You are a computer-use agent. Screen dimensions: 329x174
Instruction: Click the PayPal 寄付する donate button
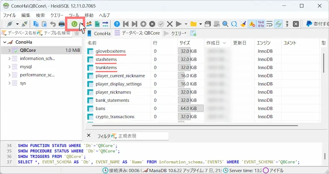pos(317,24)
